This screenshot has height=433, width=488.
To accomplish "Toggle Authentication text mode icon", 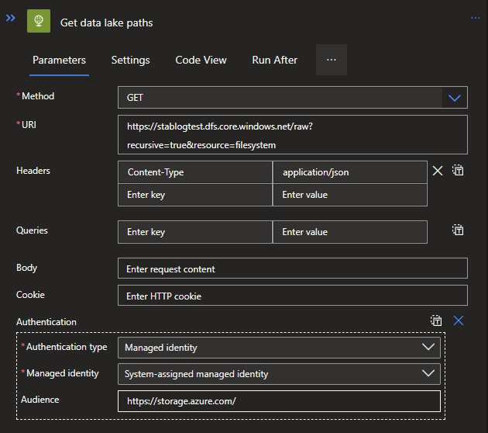I will pos(437,320).
